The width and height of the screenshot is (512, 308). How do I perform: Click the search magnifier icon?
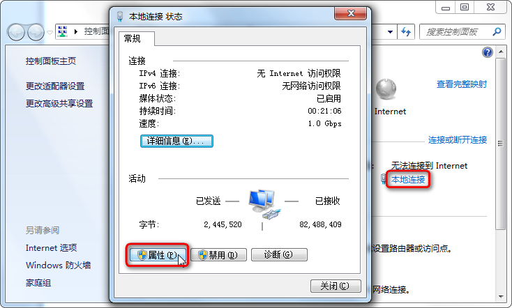[497, 31]
